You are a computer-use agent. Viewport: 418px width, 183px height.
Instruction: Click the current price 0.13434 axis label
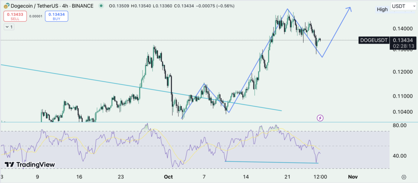pos(403,40)
